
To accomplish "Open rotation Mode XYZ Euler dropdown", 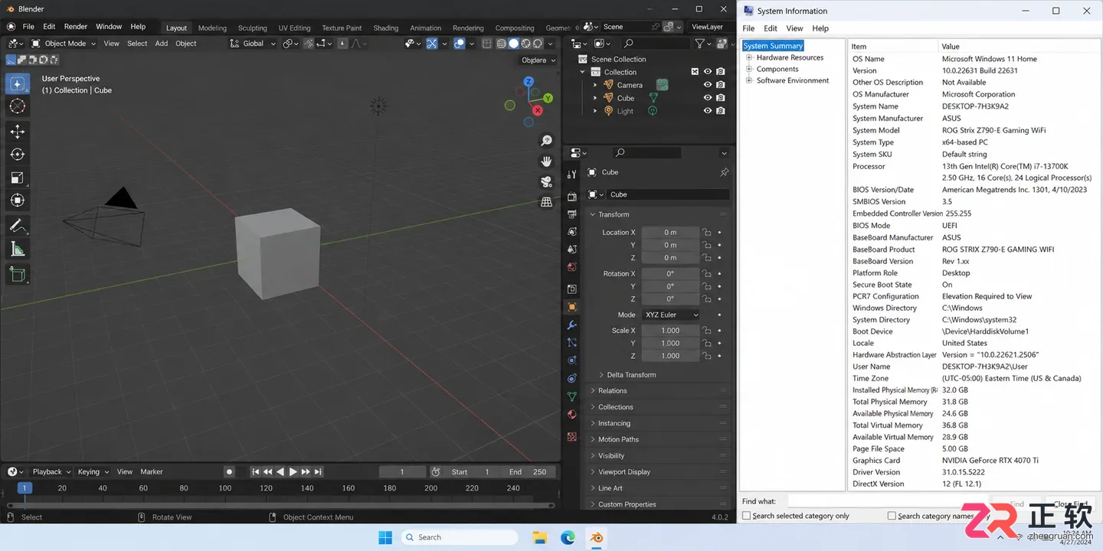I will tap(670, 315).
